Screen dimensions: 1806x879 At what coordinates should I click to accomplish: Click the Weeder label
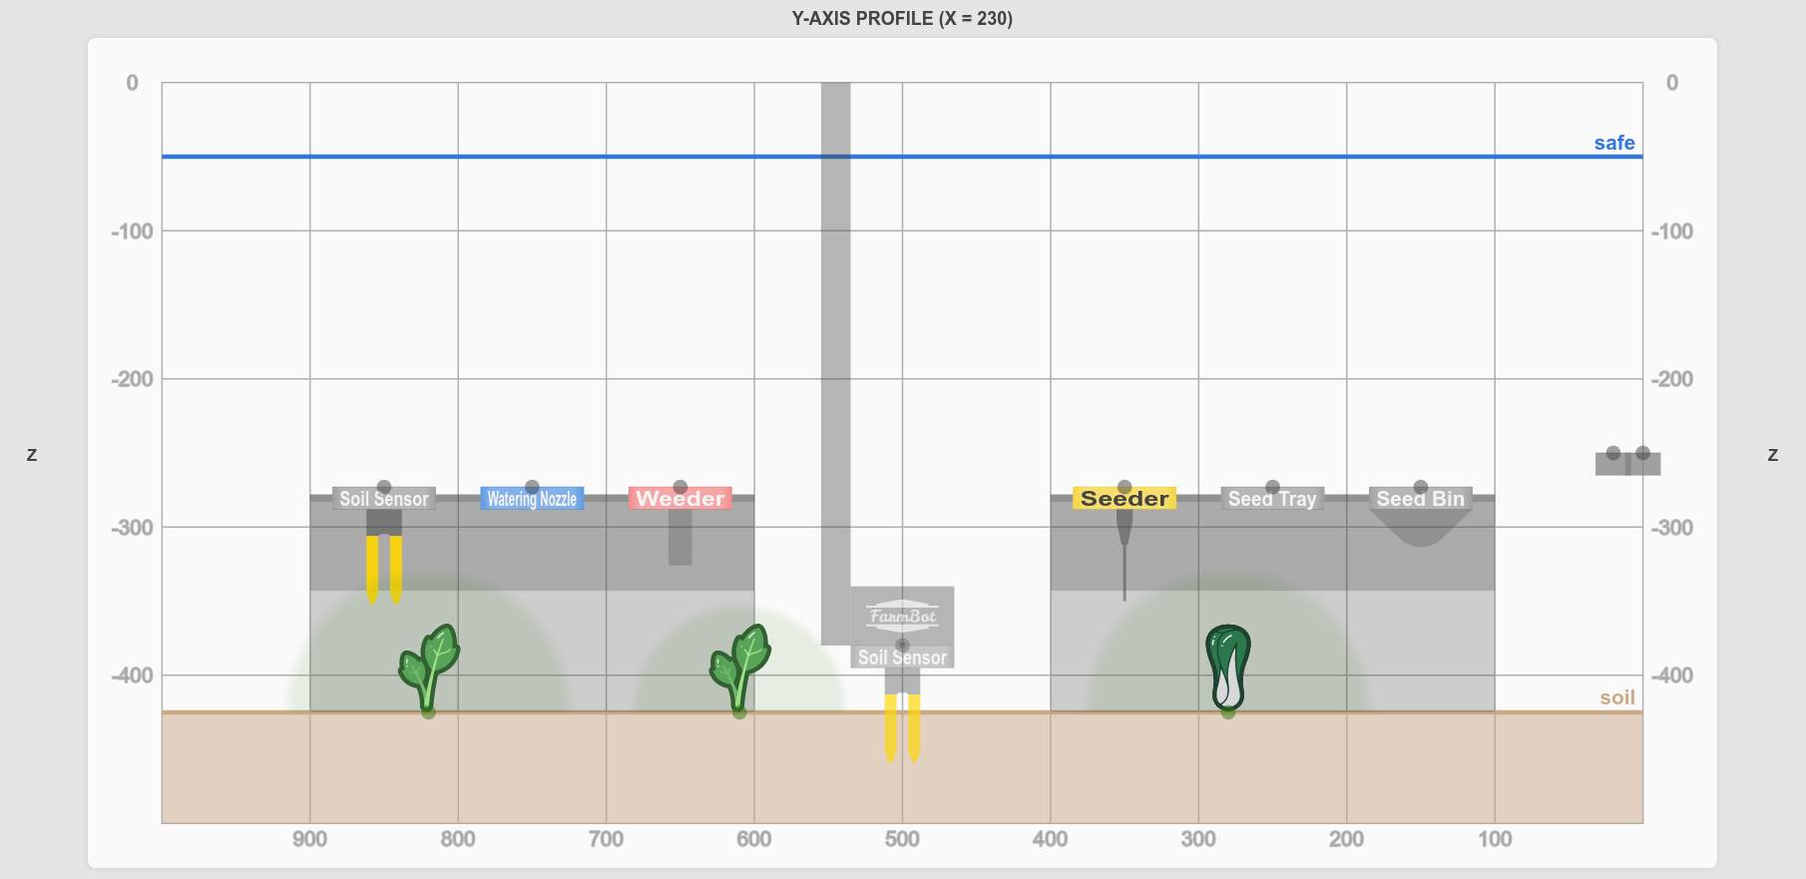[x=680, y=499]
